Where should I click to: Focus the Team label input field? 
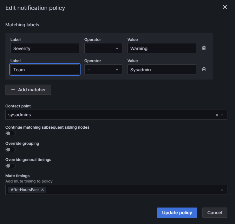[x=45, y=69]
